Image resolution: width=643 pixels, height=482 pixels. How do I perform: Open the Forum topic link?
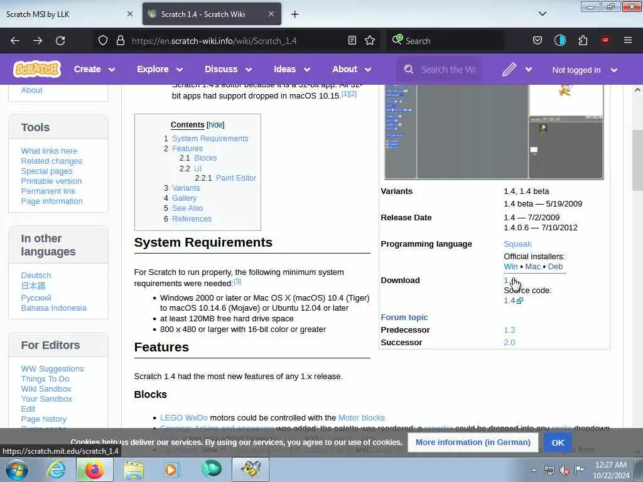[404, 317]
